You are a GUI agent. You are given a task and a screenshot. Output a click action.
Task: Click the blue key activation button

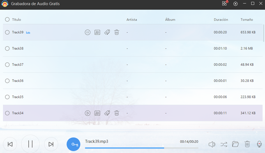point(74,144)
